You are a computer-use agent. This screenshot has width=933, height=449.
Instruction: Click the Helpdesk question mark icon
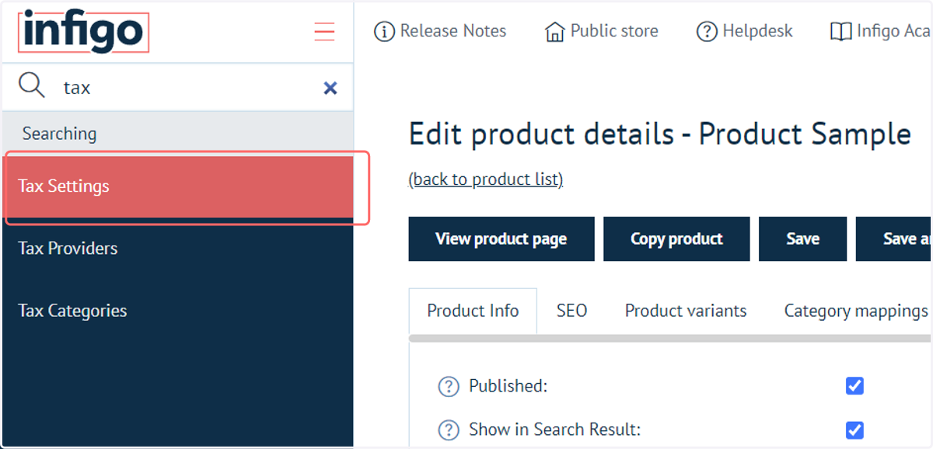pyautogui.click(x=707, y=32)
